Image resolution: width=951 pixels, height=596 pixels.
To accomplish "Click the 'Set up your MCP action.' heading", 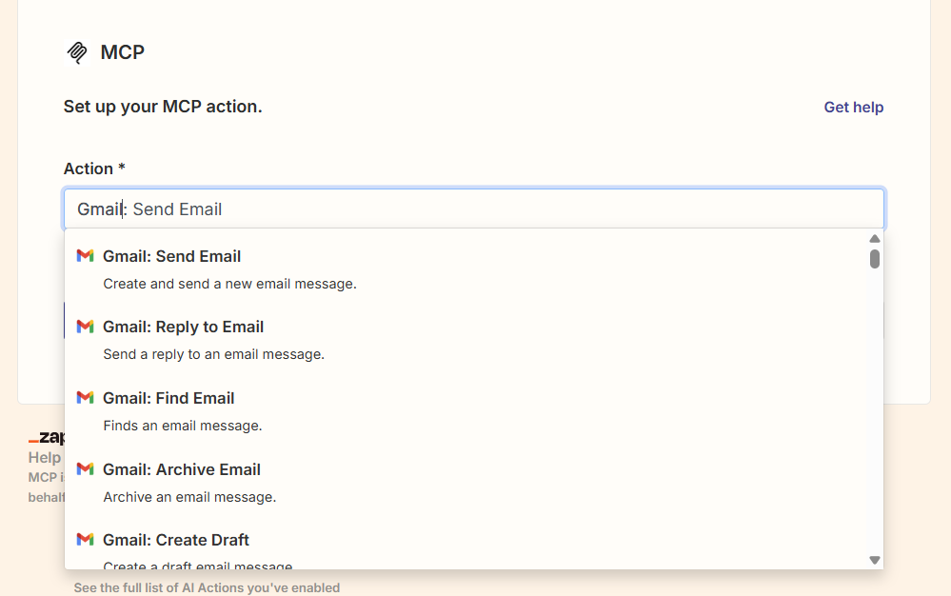I will [x=163, y=107].
